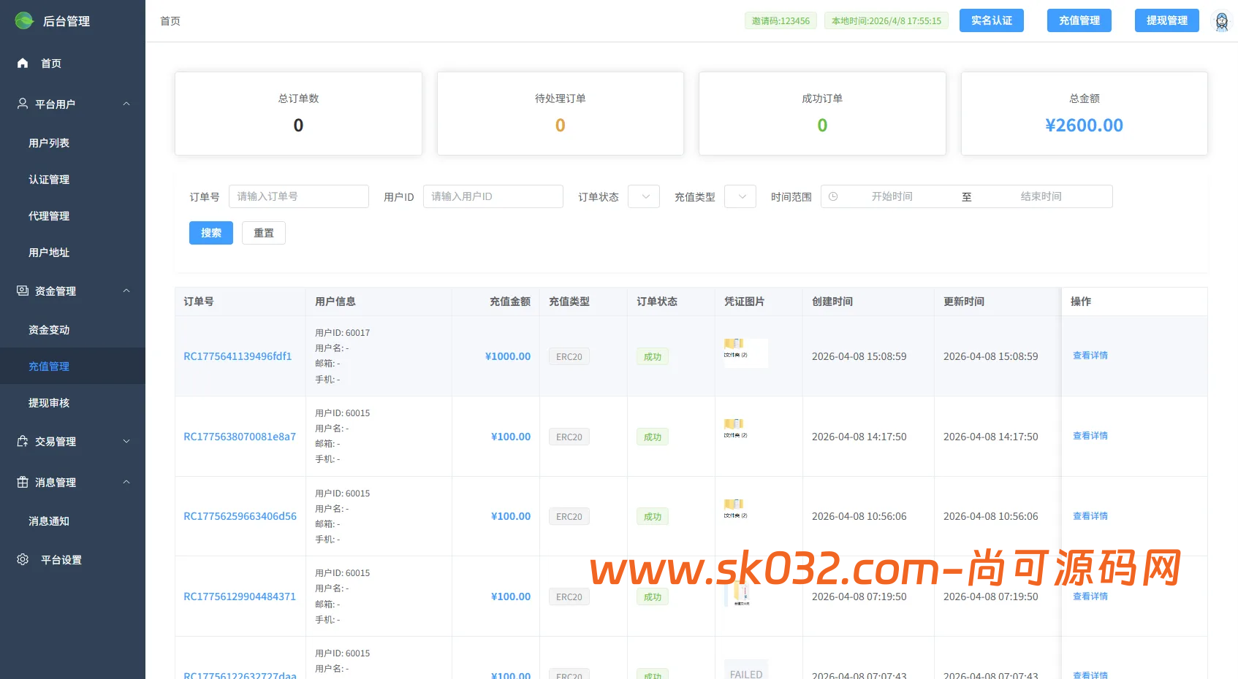The width and height of the screenshot is (1238, 679).
Task: Select 充值管理 in sidebar
Action: 72,367
